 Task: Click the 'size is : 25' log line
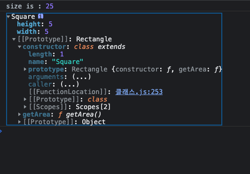click(30, 6)
